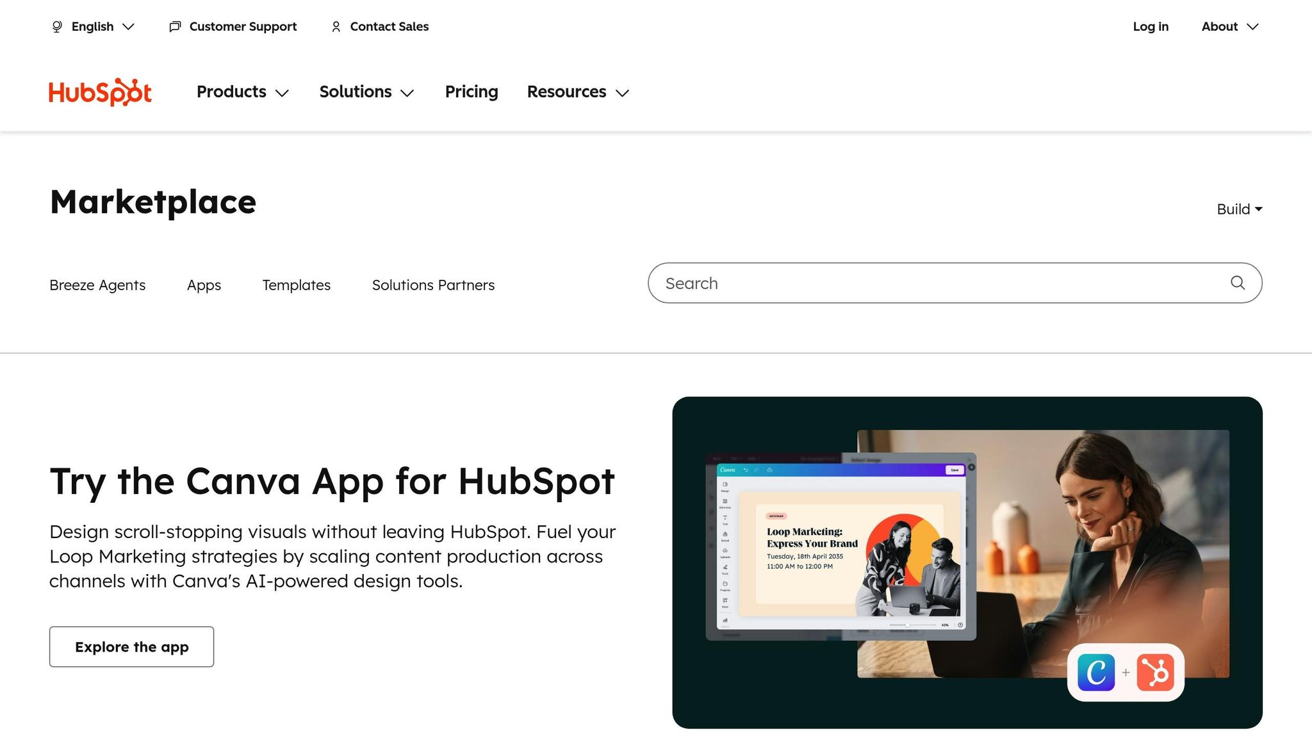Screen dimensions: 1312x738
Task: Click the chat icon beside Customer Support
Action: pos(174,26)
